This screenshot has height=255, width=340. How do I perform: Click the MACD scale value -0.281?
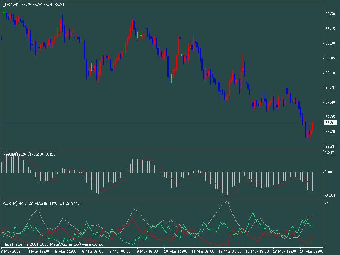point(330,195)
